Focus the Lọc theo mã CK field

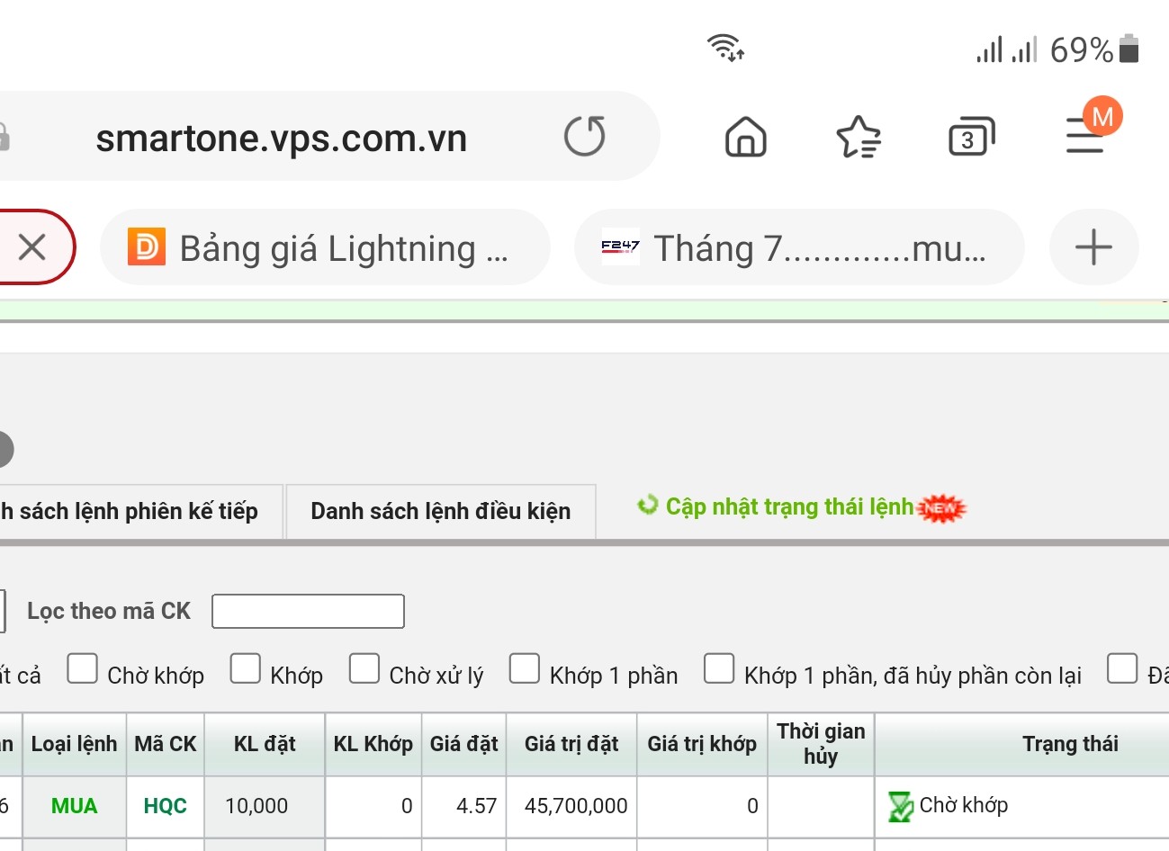click(x=308, y=611)
